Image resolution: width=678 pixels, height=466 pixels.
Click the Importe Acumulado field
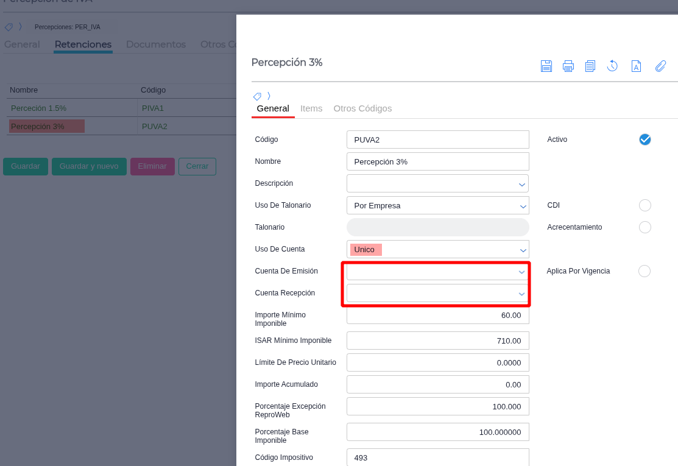[x=437, y=385]
